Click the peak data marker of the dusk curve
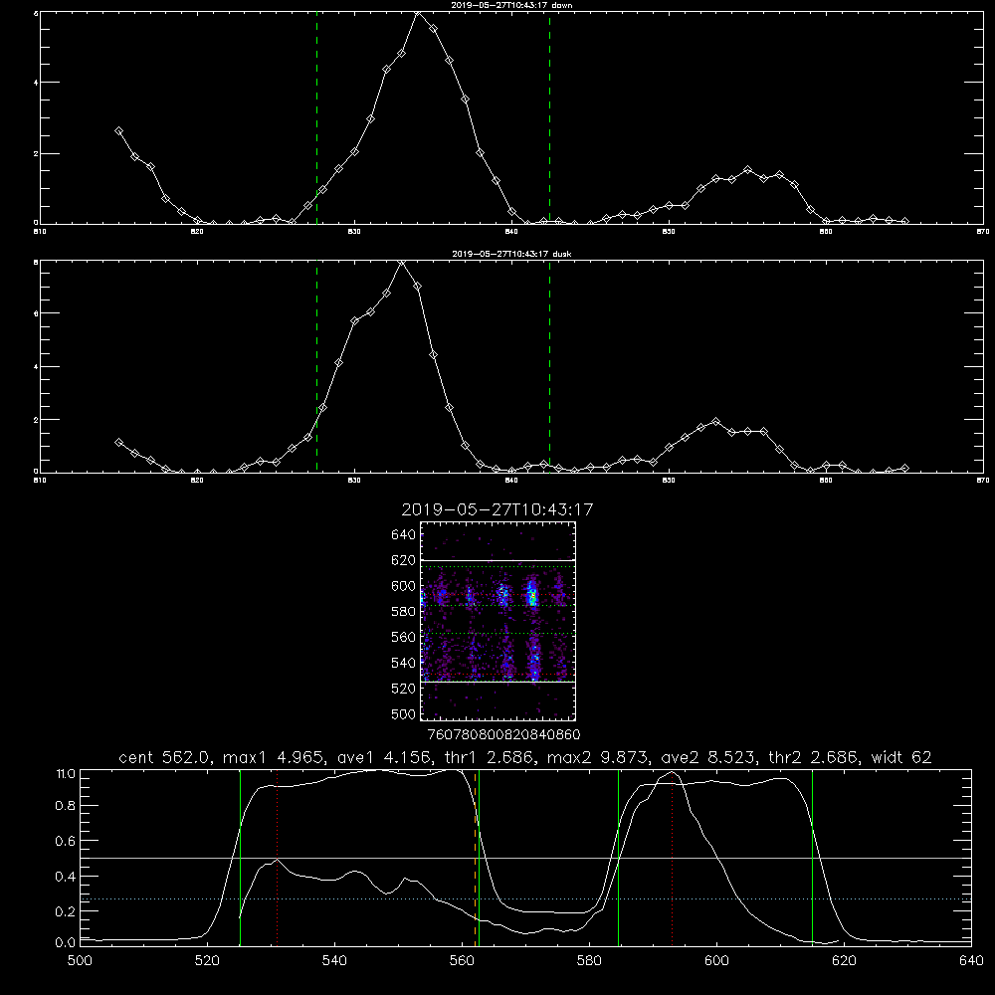This screenshot has height=995, width=995. tap(401, 262)
